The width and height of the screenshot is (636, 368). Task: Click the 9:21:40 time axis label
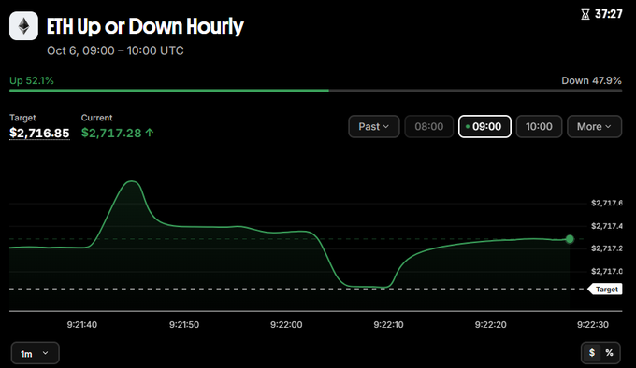pyautogui.click(x=82, y=325)
